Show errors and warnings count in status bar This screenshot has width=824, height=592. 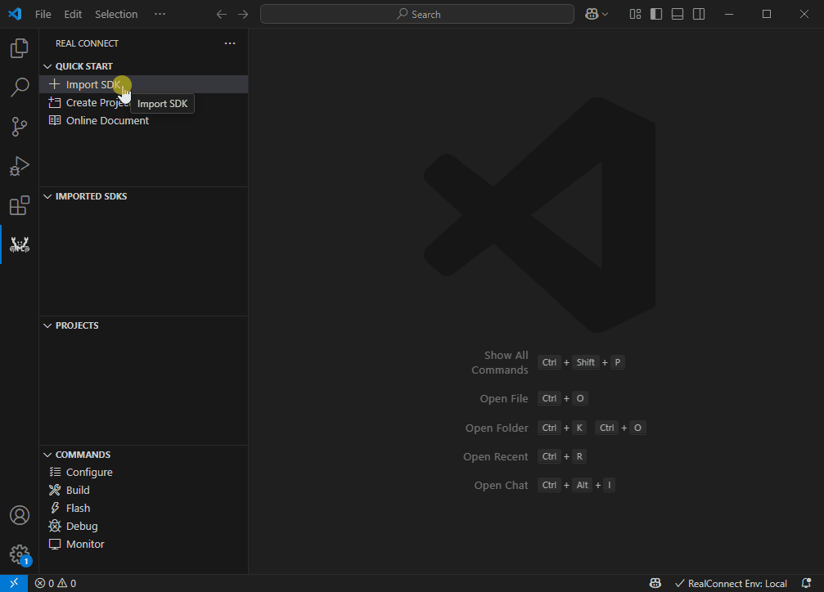[55, 583]
